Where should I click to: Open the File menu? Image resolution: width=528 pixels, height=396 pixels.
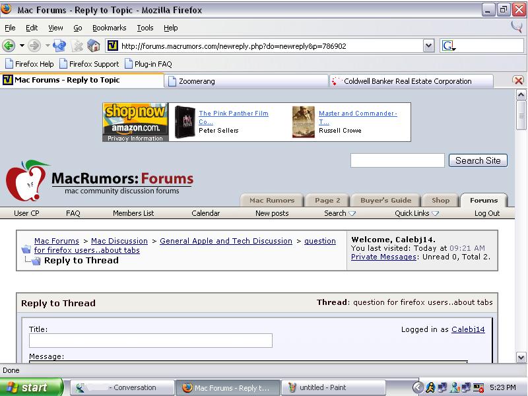[10, 28]
